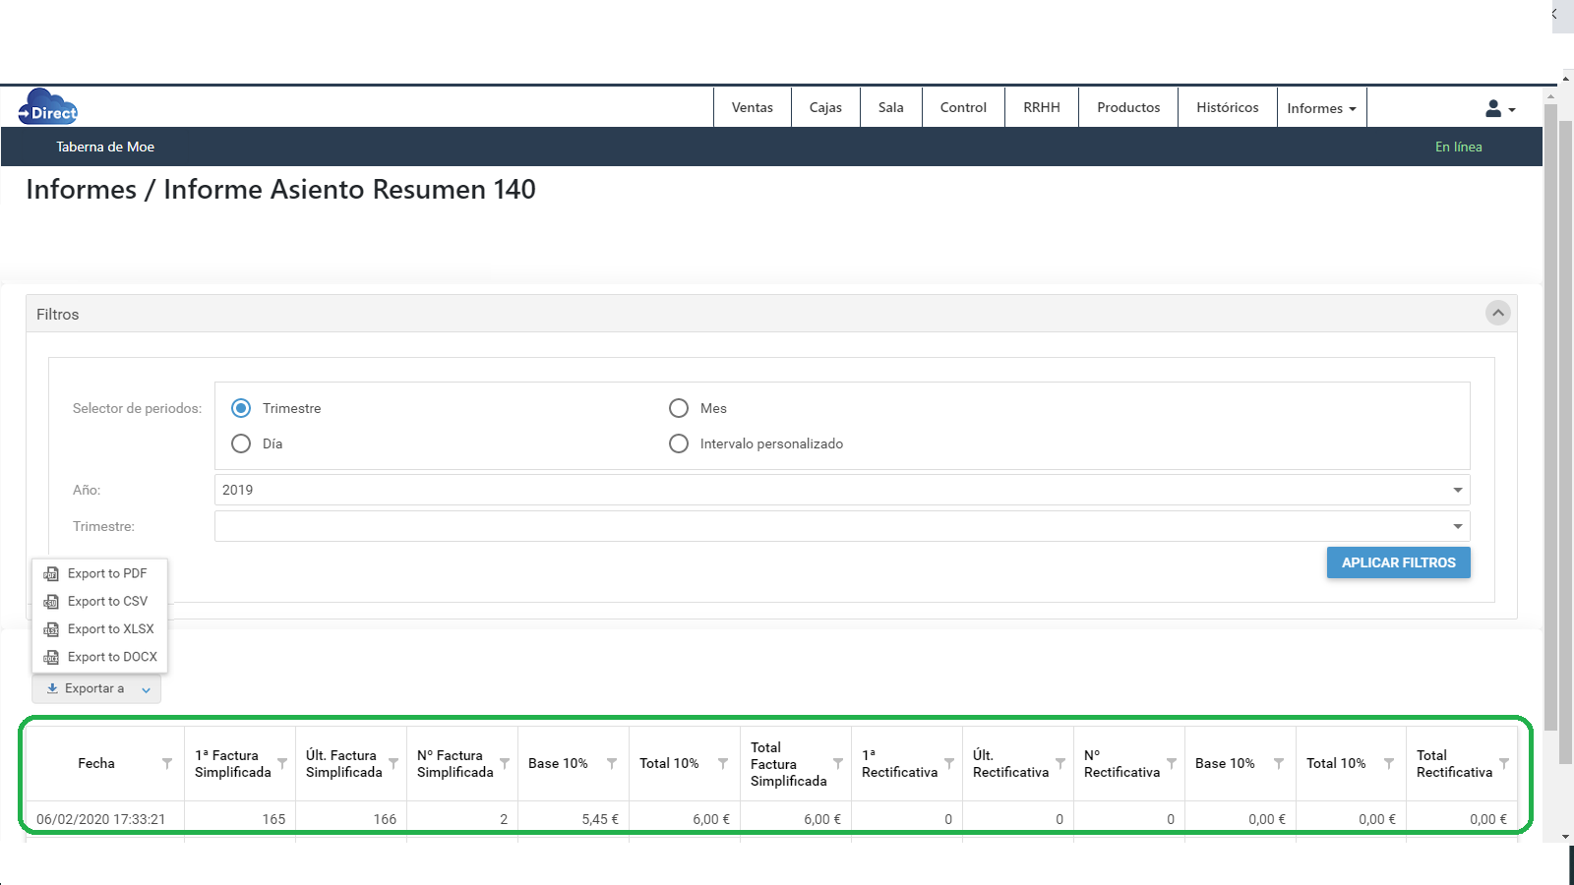Select Intervalo personalizado radio option
Image resolution: width=1574 pixels, height=885 pixels.
[679, 443]
